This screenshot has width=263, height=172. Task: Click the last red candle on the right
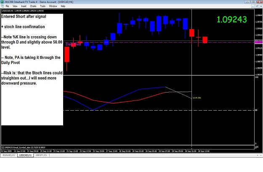(205, 40)
